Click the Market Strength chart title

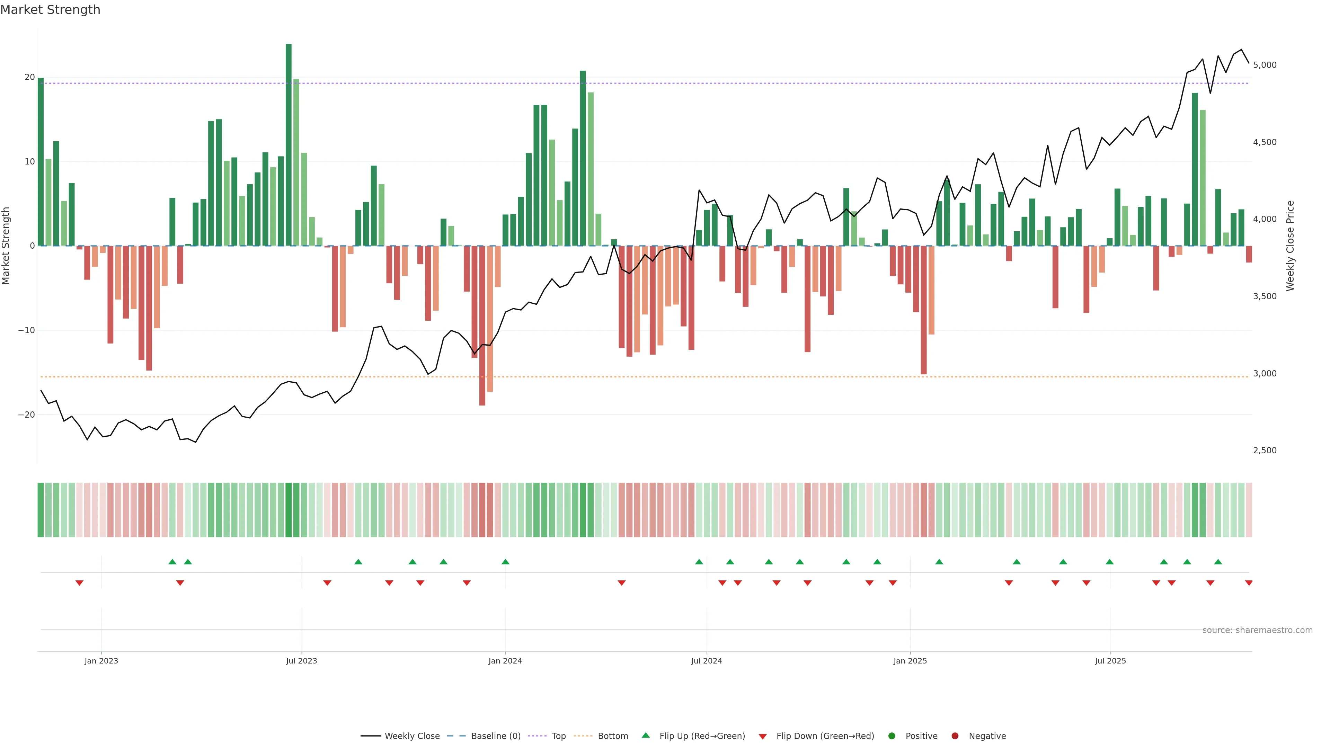pos(50,10)
